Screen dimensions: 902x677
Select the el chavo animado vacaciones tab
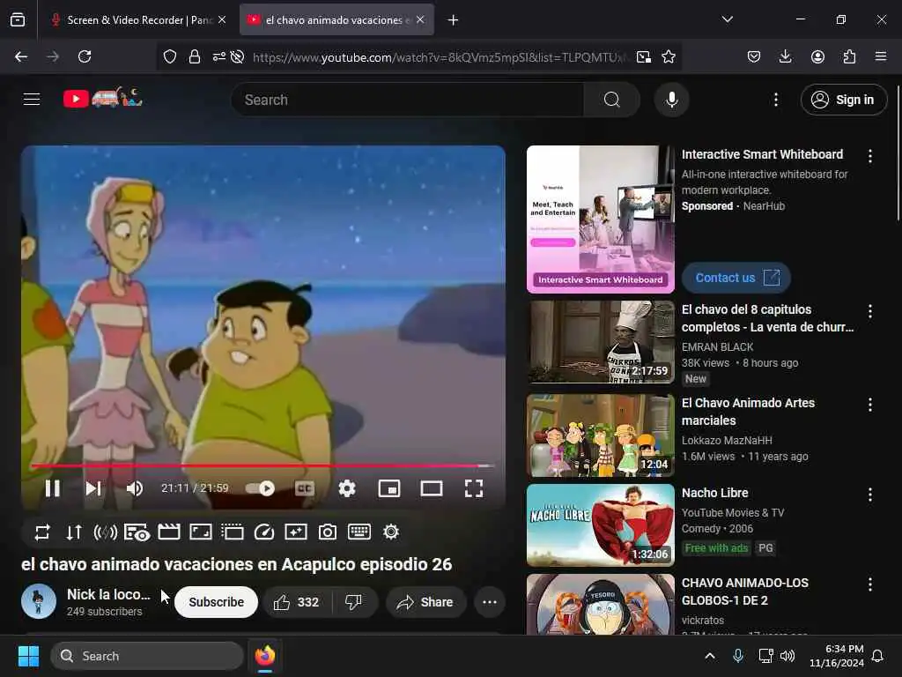coord(337,20)
